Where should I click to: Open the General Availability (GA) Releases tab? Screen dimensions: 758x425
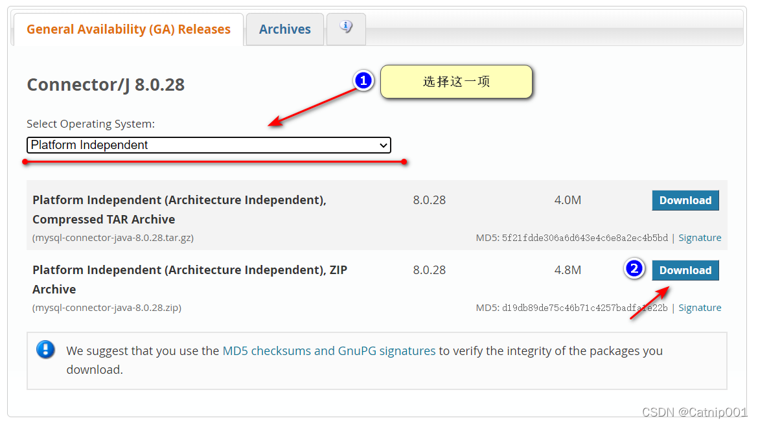128,30
